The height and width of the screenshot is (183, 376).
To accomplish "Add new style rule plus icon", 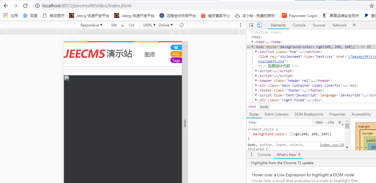I will 340,122.
